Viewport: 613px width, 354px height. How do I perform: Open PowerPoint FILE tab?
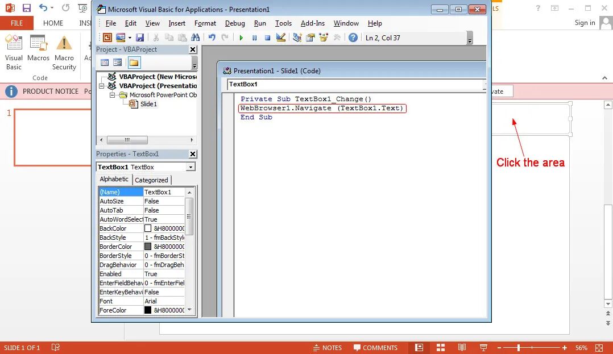click(16, 23)
